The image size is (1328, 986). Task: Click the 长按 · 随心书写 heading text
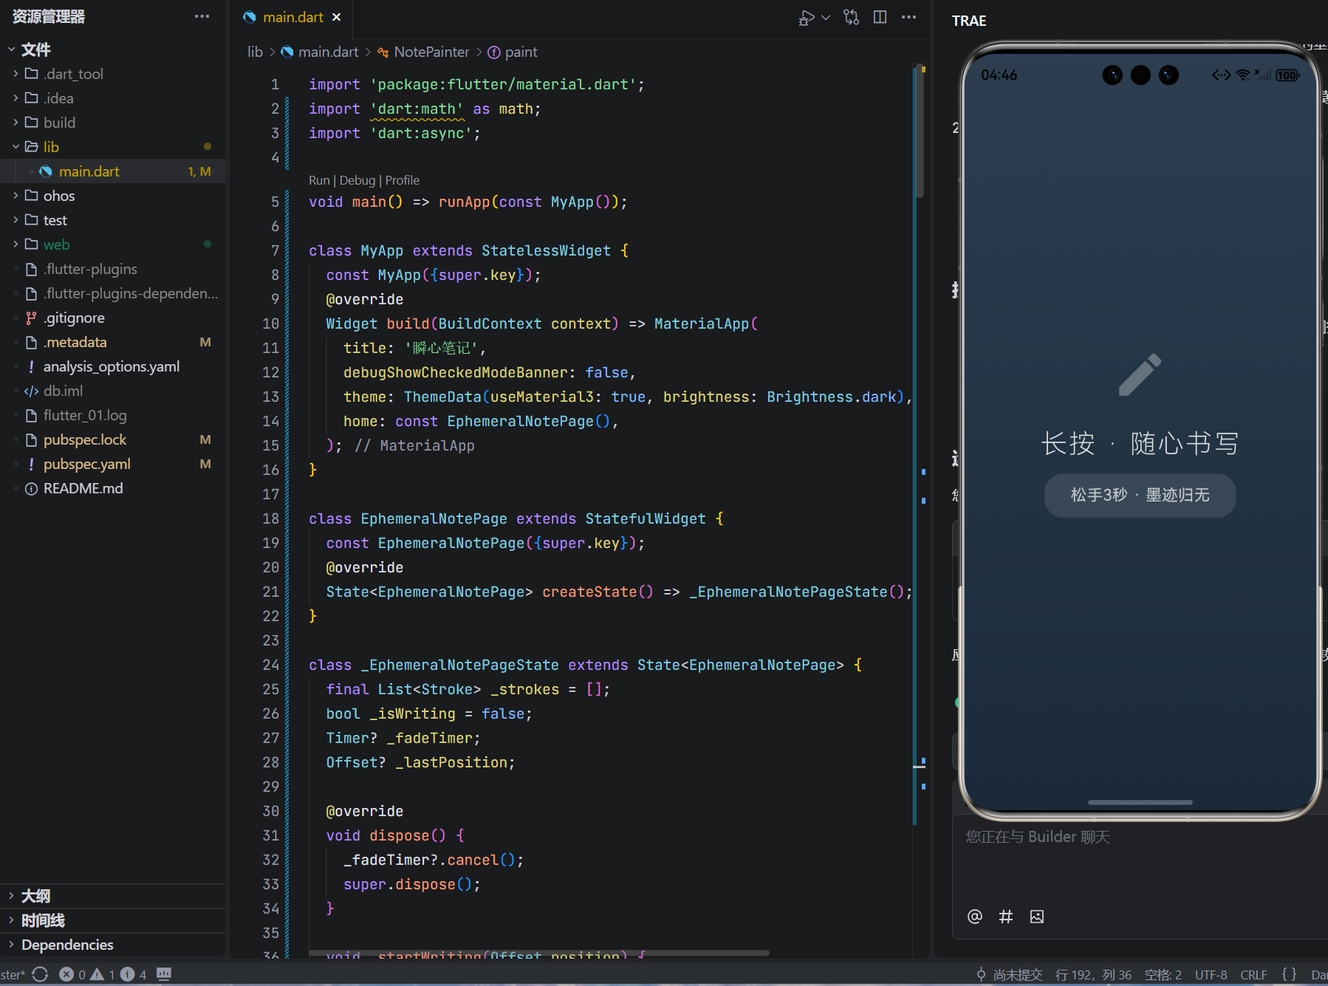pyautogui.click(x=1140, y=443)
